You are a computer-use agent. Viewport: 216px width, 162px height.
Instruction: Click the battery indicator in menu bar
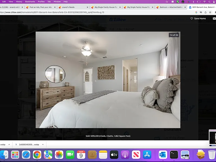199,2
